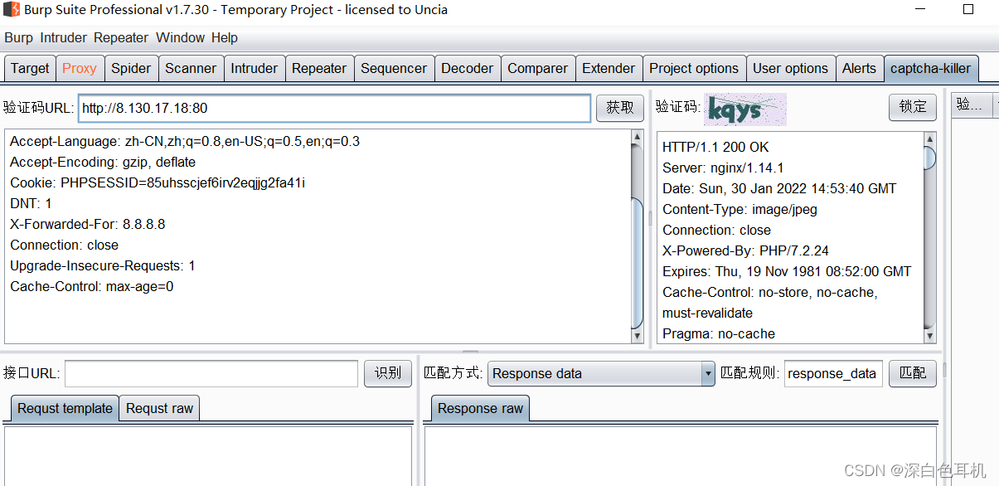The height and width of the screenshot is (486, 999).
Task: Open the Burp menu
Action: (x=18, y=37)
